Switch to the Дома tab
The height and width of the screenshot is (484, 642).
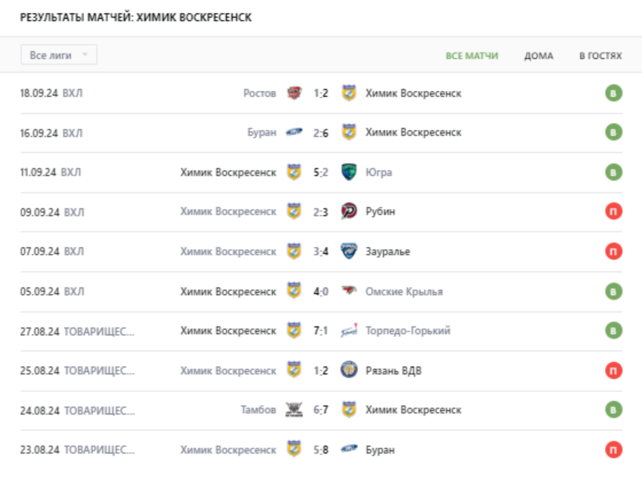(x=538, y=56)
